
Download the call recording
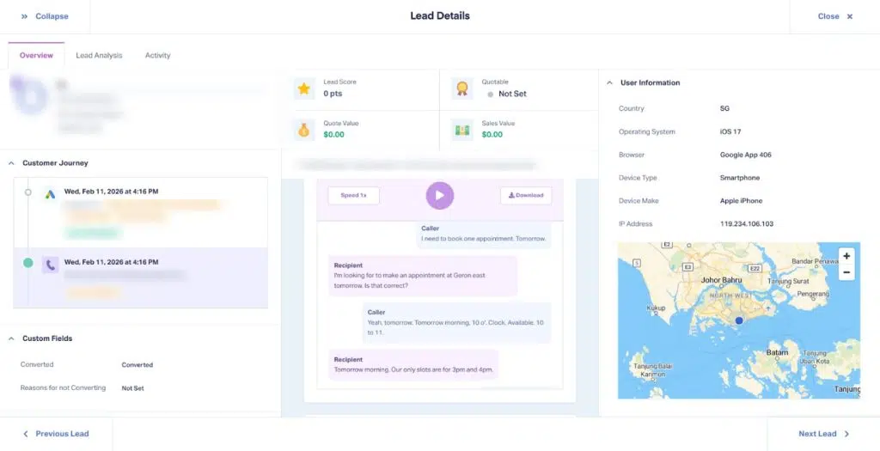click(x=525, y=195)
